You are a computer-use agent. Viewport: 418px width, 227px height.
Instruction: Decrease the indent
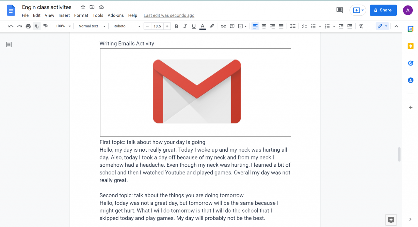341,26
